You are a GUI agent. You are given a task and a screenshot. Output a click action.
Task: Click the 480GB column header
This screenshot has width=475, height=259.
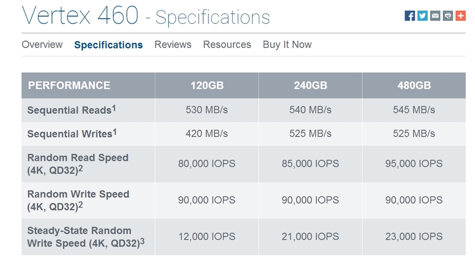click(414, 85)
